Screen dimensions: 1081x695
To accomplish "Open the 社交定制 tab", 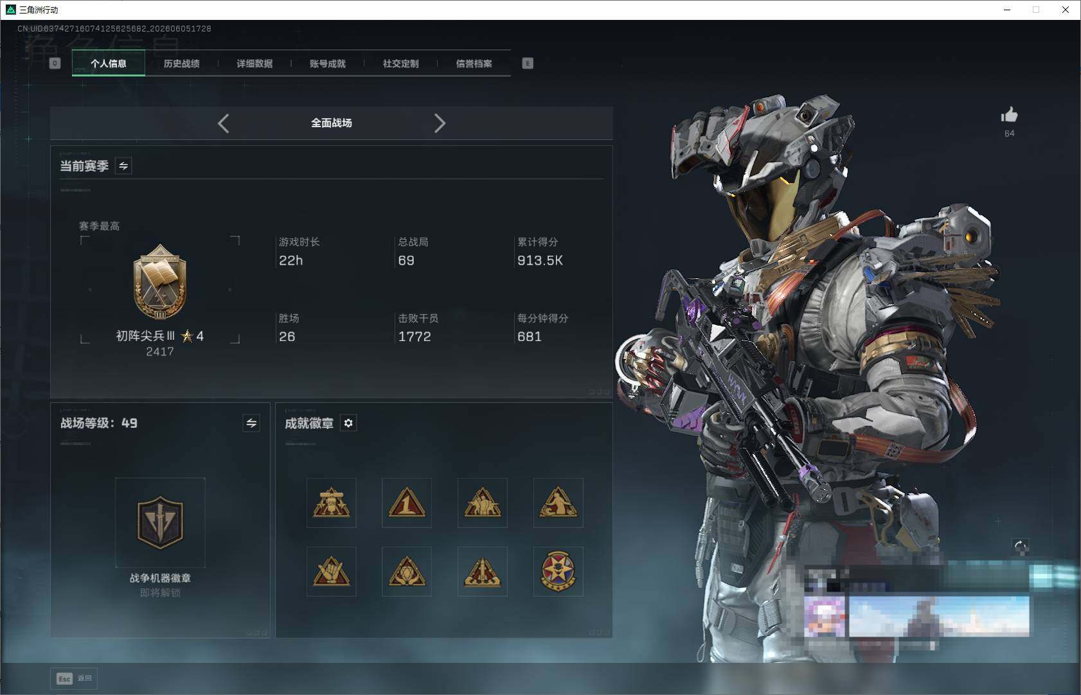I will pyautogui.click(x=400, y=64).
